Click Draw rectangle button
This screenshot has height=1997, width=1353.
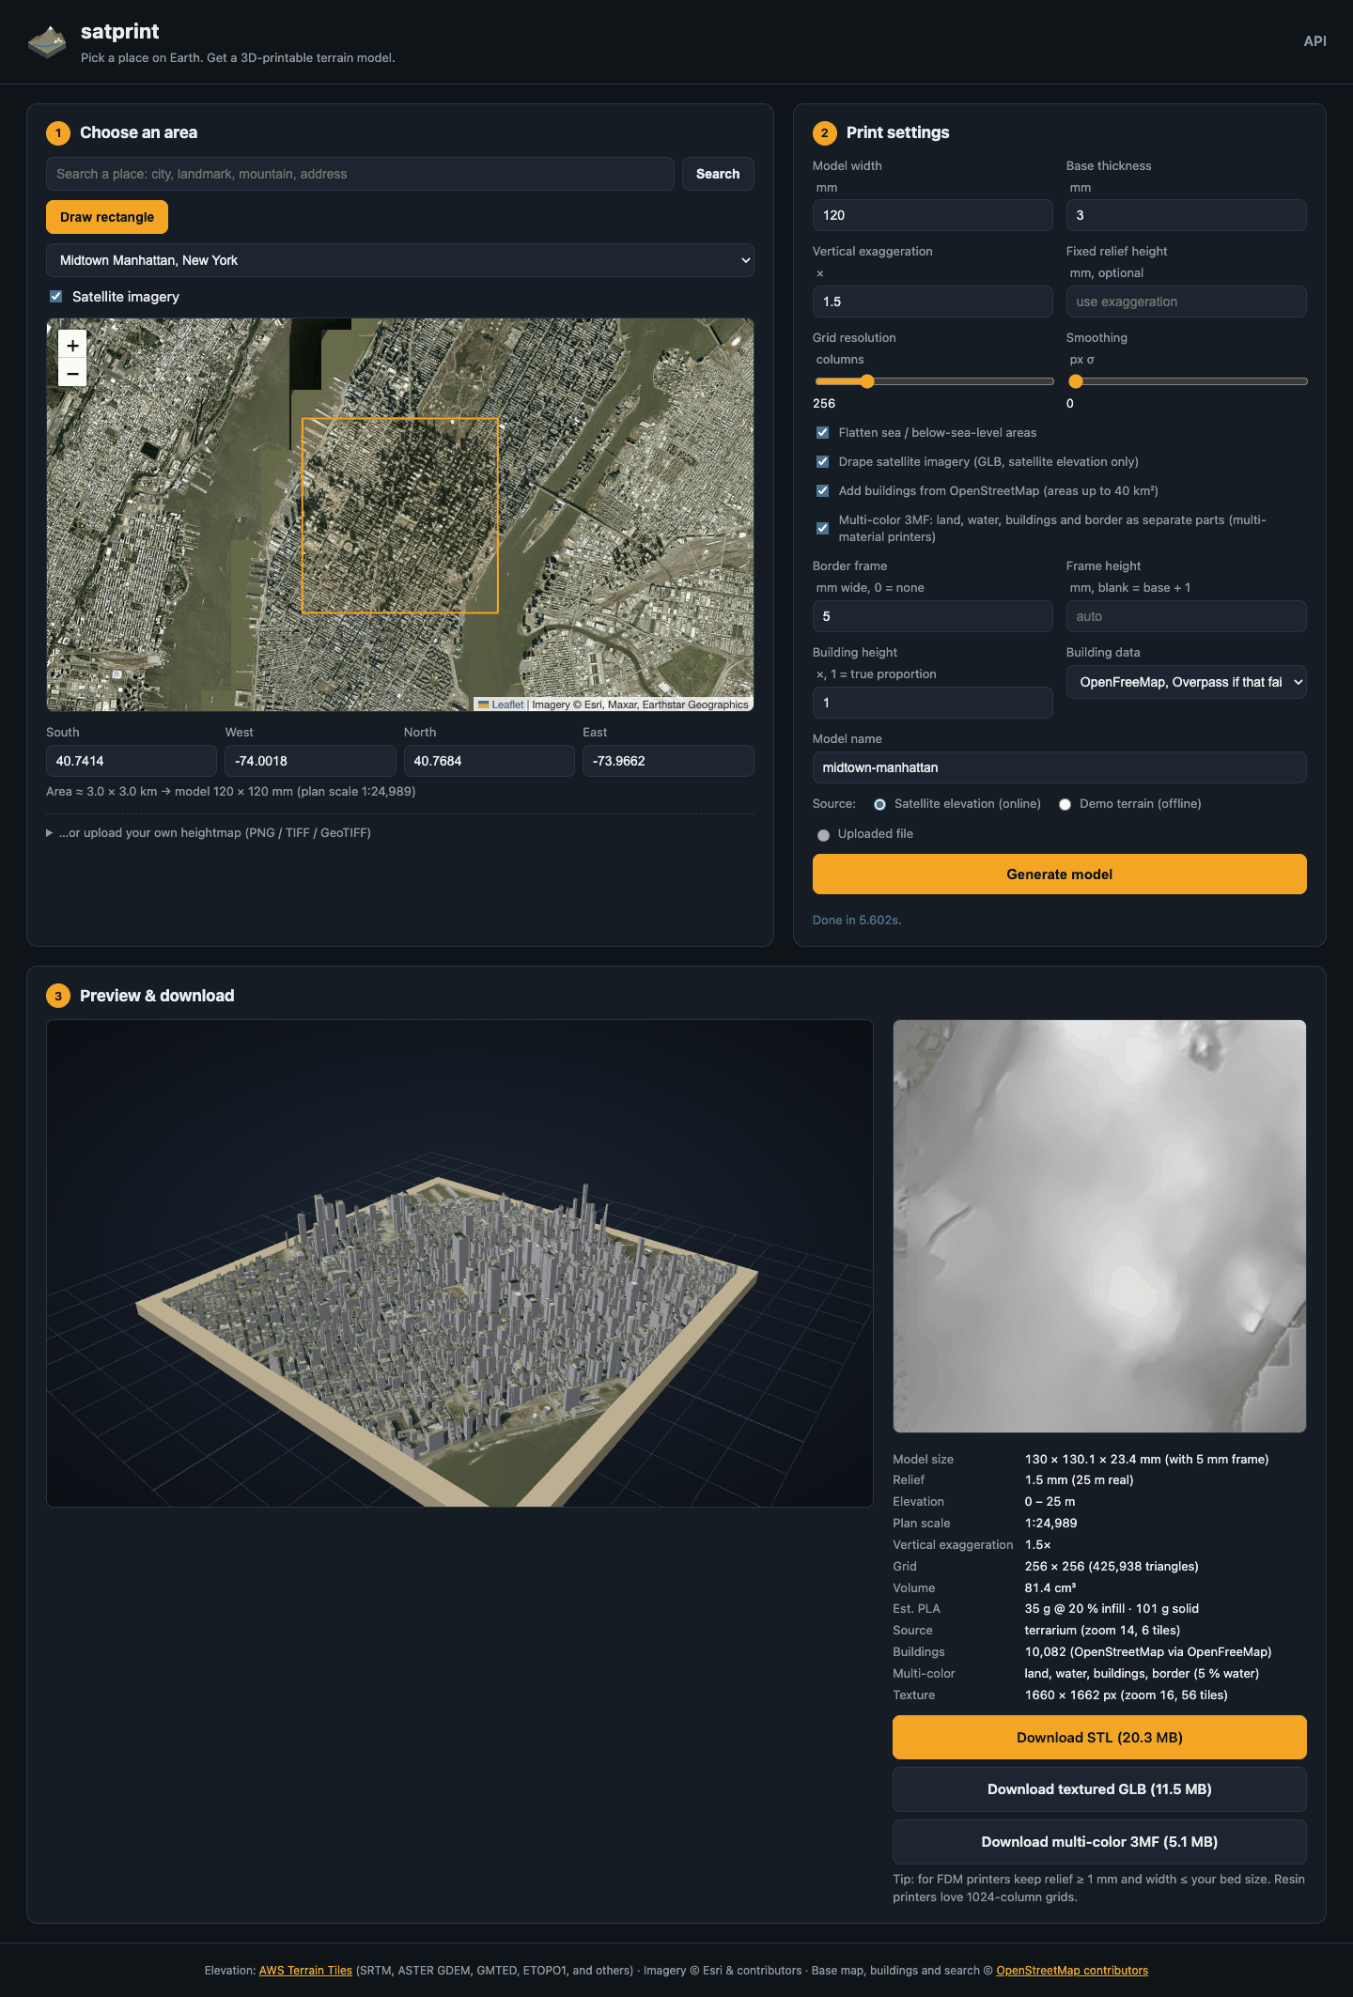coord(107,217)
